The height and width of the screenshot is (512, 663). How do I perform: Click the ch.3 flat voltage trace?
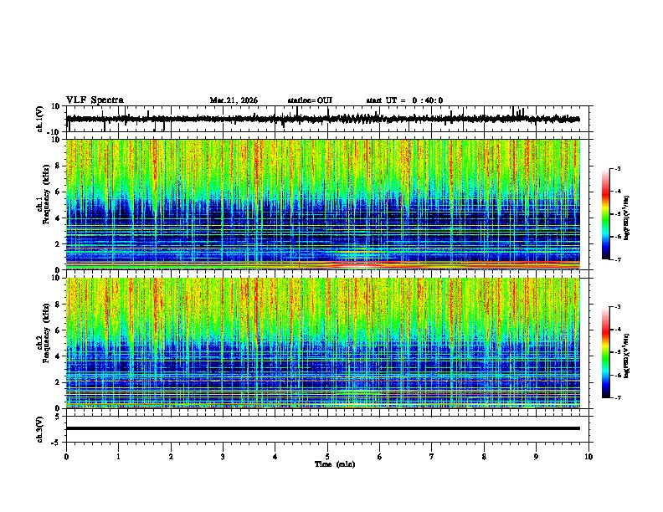323,428
